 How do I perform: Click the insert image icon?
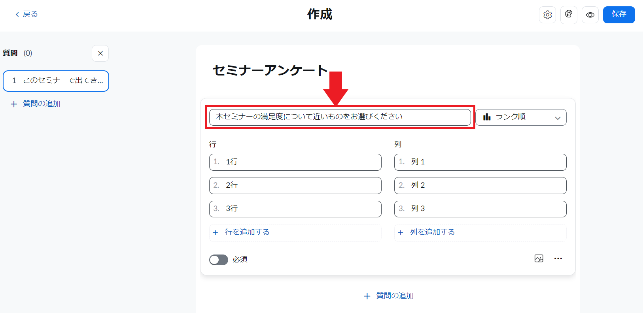pyautogui.click(x=539, y=258)
